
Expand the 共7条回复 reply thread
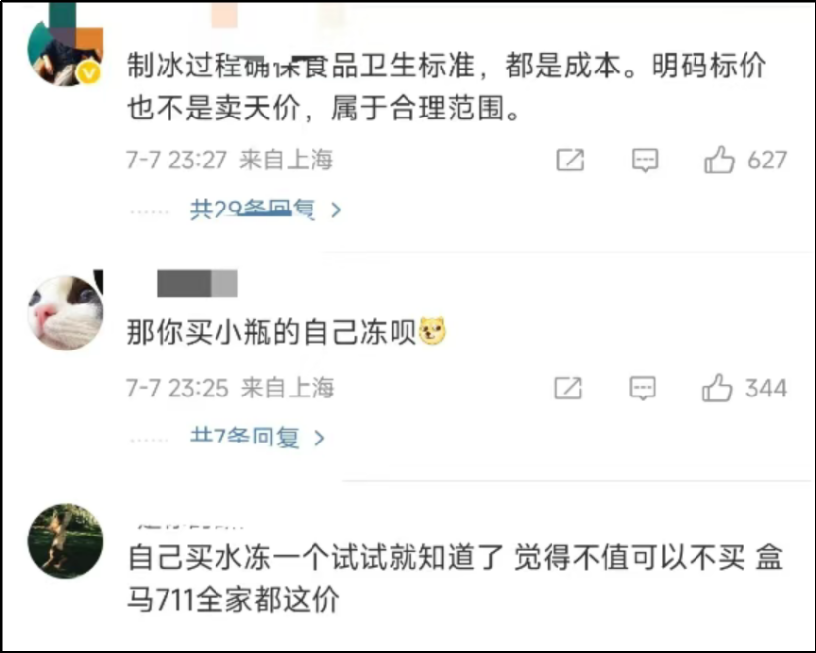pyautogui.click(x=257, y=438)
